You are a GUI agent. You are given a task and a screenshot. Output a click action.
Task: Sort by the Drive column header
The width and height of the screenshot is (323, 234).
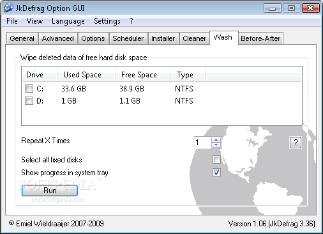click(40, 75)
